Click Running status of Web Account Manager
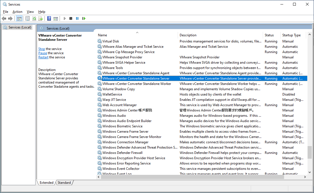314x193 pixels. coord(271,105)
